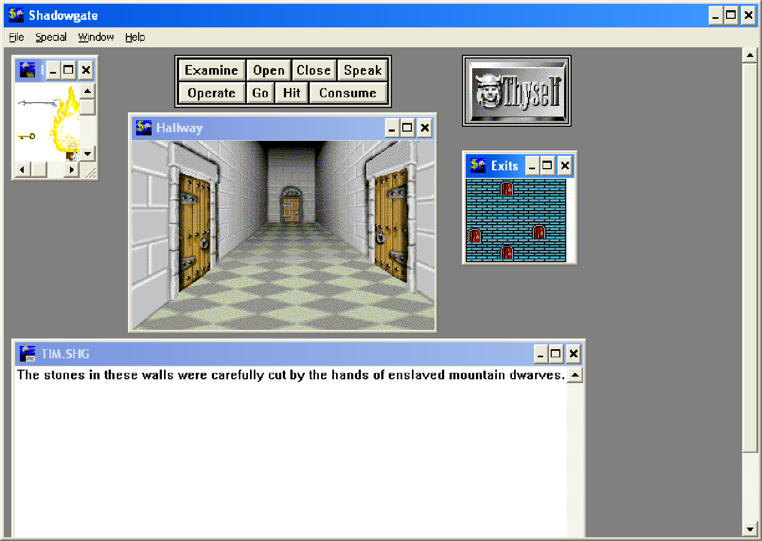Choose the bottom door in Exits map
This screenshot has width=762, height=541.
tap(507, 252)
